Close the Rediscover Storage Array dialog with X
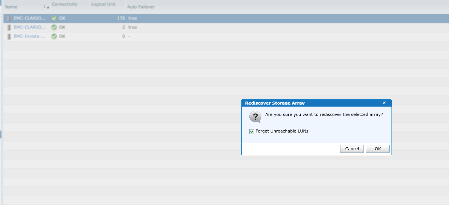The height and width of the screenshot is (205, 449). tap(384, 103)
